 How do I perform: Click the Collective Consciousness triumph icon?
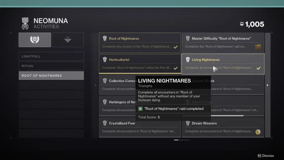(x=105, y=81)
